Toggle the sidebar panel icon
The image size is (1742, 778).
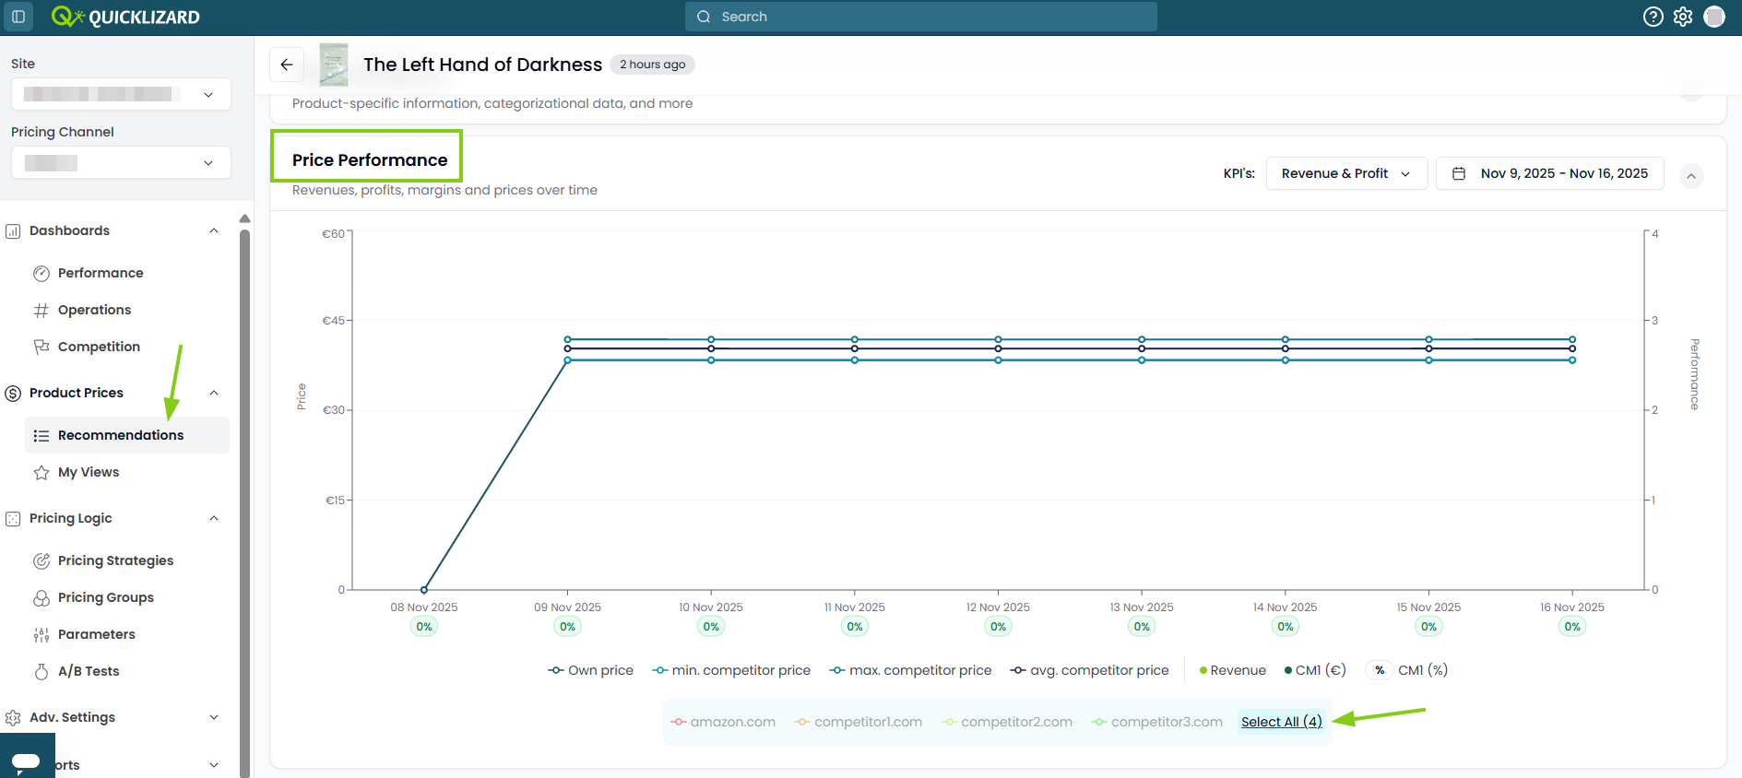(x=18, y=17)
